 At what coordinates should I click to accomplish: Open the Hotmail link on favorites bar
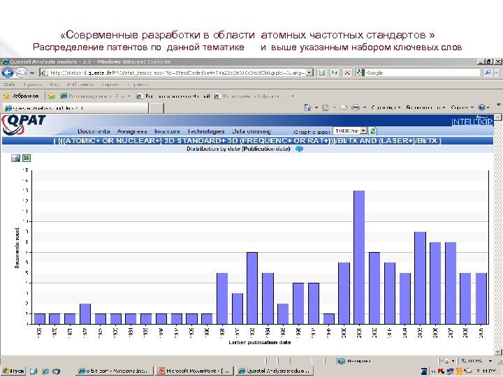[173, 96]
